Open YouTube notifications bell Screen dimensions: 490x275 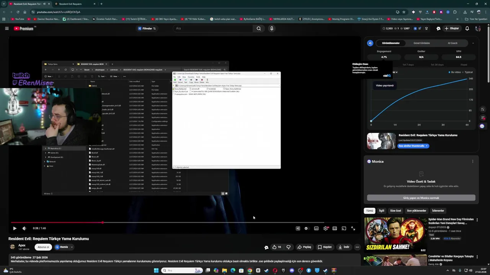(467, 28)
